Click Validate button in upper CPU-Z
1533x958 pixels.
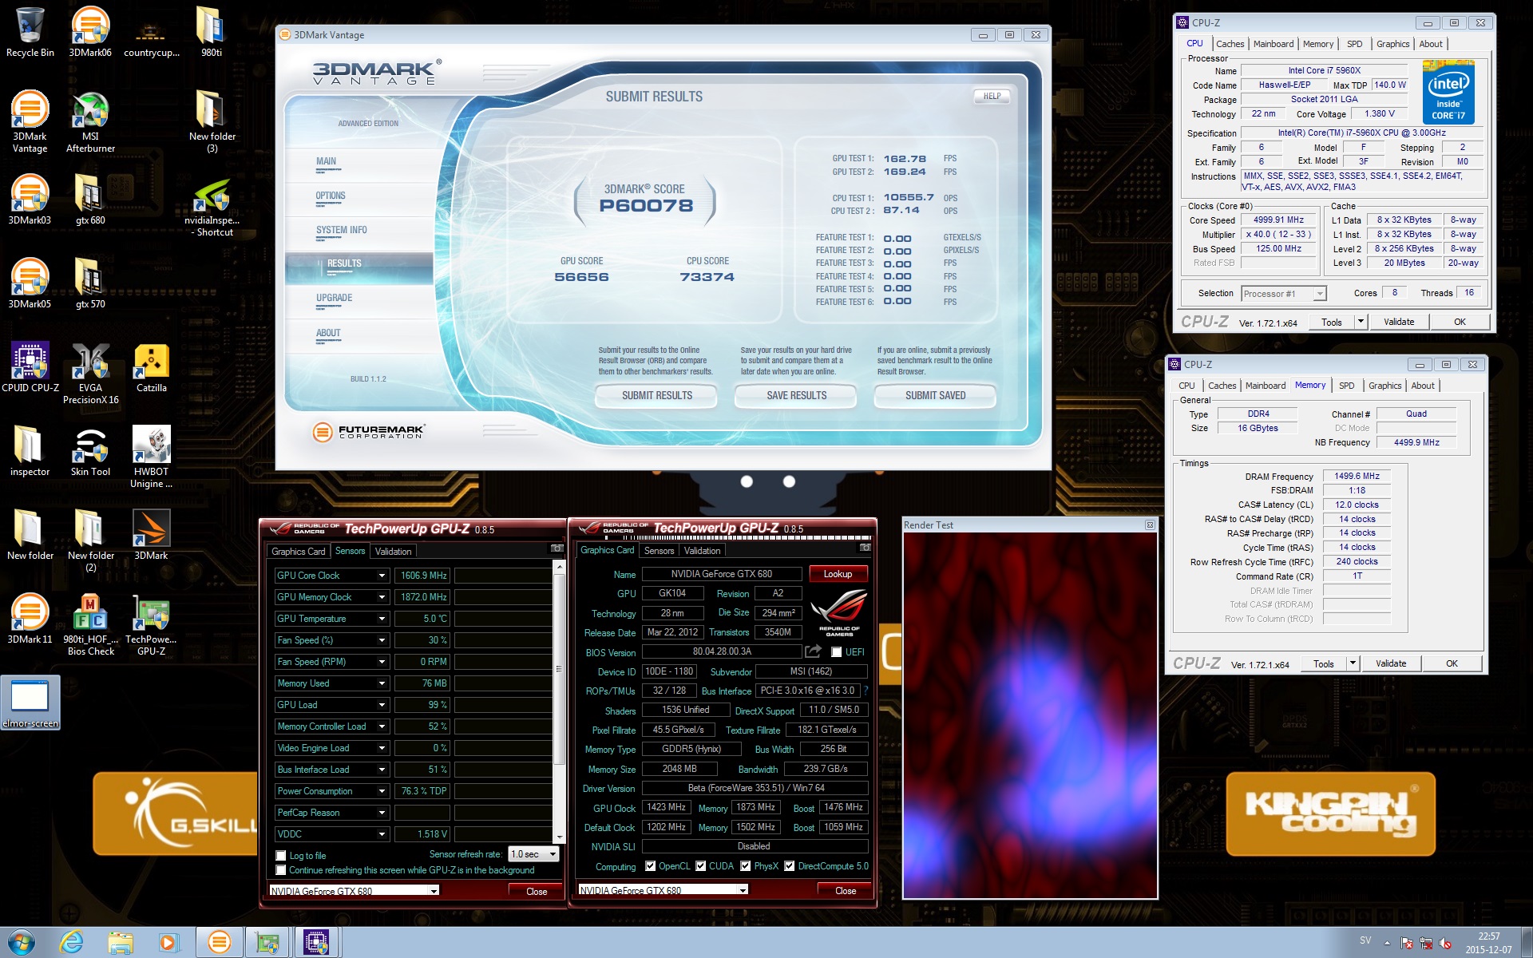click(x=1398, y=322)
